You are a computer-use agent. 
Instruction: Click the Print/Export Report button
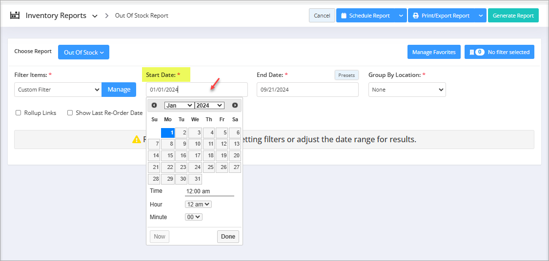pos(442,16)
